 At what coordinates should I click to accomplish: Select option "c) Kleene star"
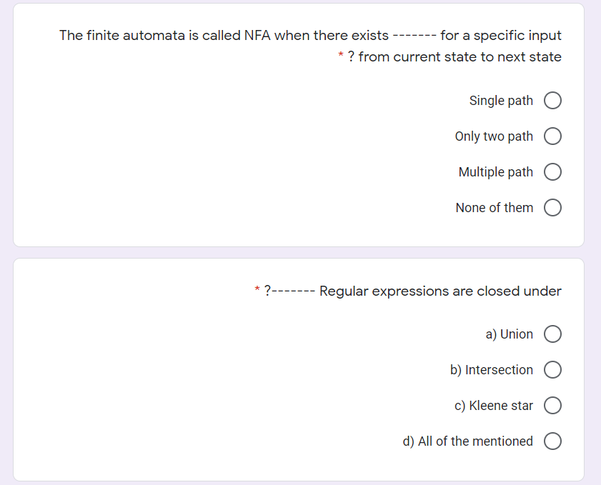(x=552, y=405)
